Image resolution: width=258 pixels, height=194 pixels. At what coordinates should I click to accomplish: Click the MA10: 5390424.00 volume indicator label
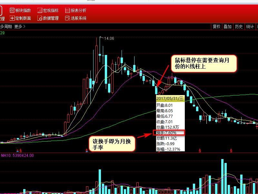(17, 156)
